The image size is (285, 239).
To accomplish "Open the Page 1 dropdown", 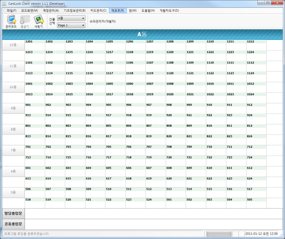I will click(71, 25).
